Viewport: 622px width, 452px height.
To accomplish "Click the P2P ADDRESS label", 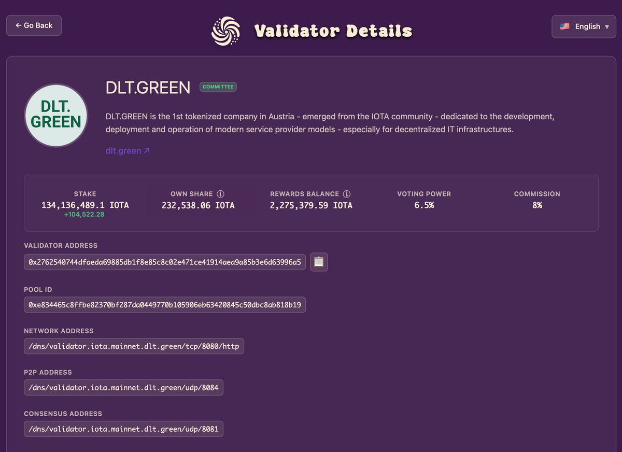I will 48,372.
